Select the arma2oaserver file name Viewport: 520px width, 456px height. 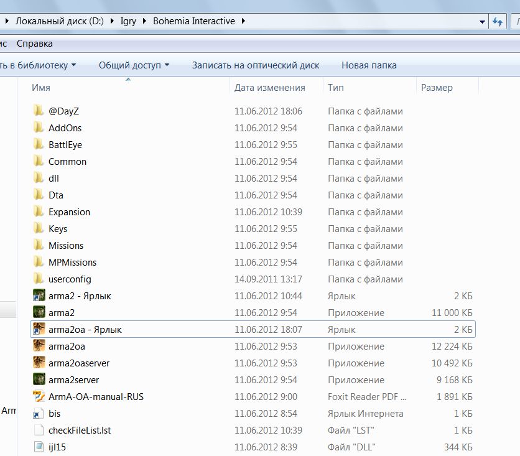pos(79,363)
